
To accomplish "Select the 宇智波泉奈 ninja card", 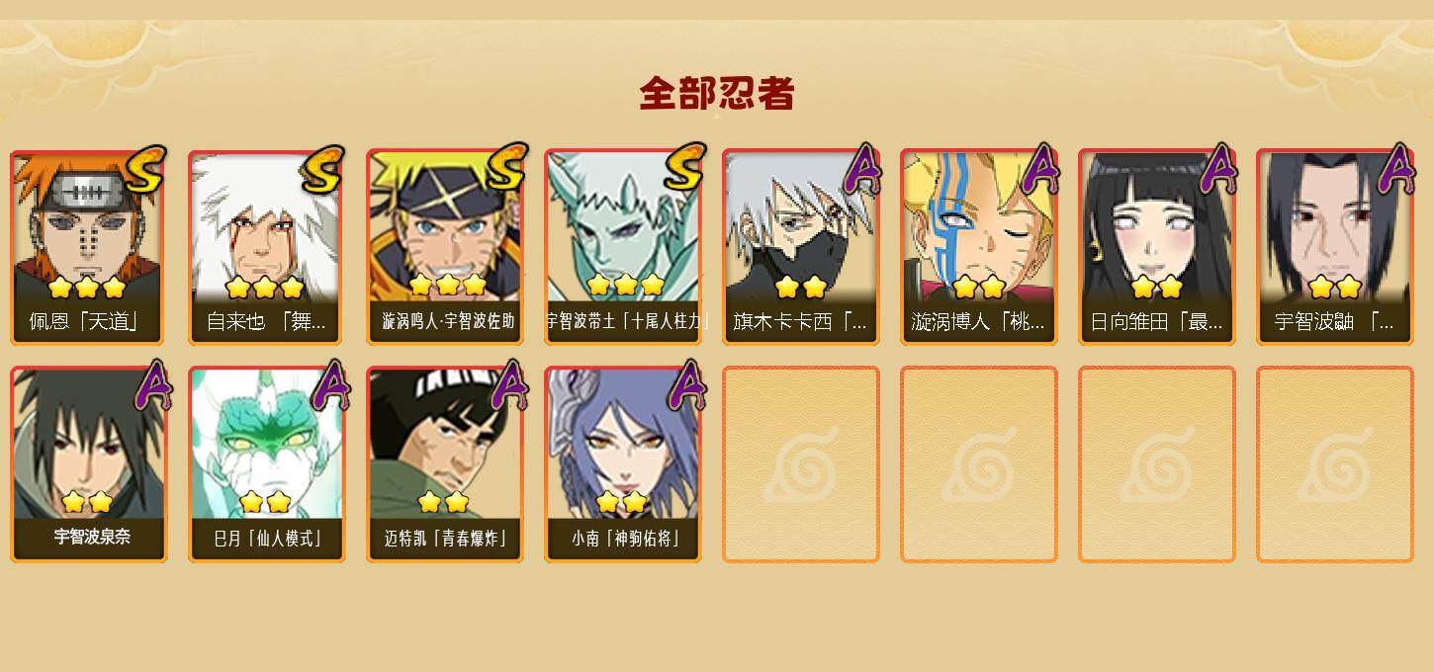I will pos(89,464).
